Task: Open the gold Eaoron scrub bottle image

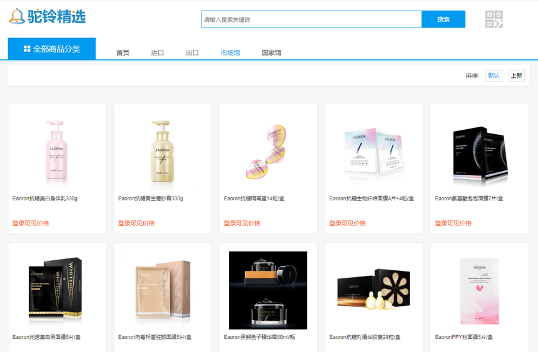Action: [x=163, y=150]
